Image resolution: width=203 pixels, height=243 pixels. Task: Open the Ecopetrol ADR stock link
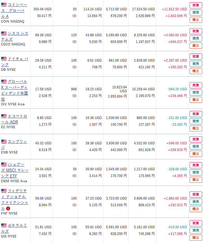(x=14, y=119)
